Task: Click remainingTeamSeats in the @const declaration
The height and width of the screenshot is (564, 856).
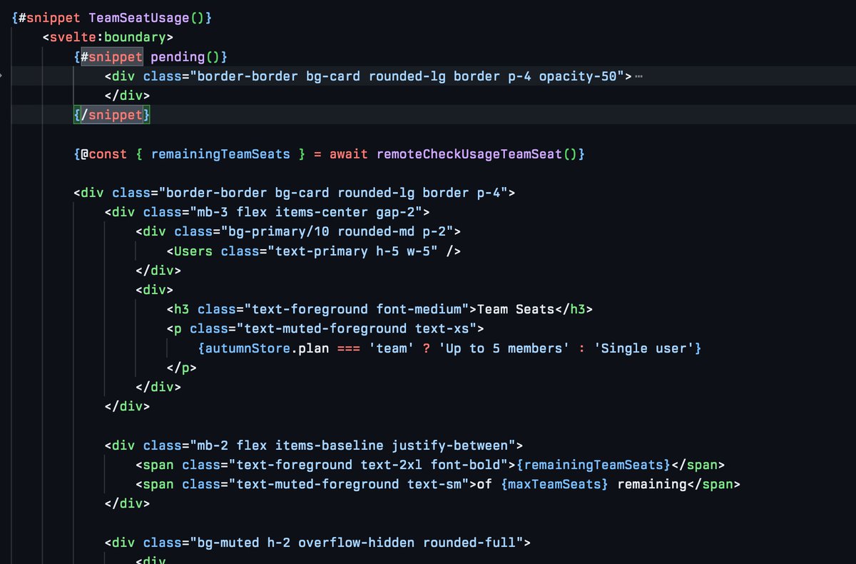Action: [220, 153]
